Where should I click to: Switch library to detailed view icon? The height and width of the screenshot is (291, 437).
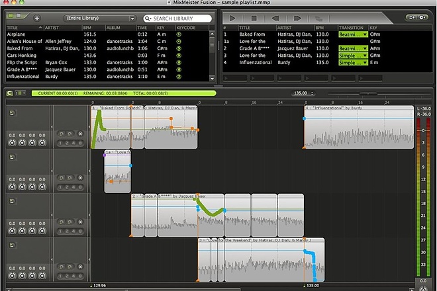tap(19, 16)
